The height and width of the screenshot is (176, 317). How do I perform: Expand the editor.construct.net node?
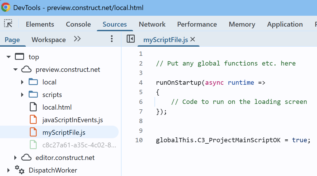pos(15,157)
